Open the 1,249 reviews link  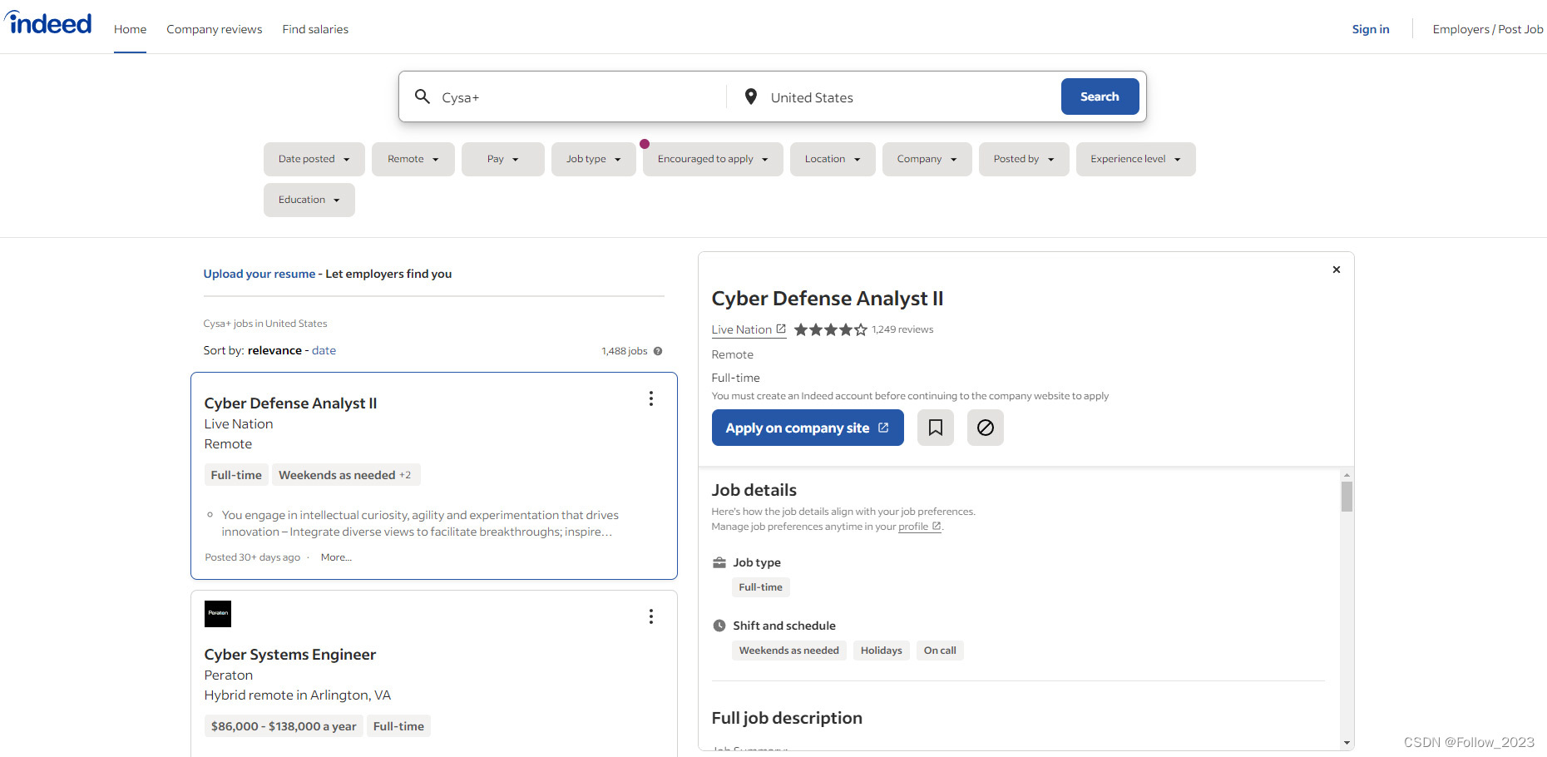[x=902, y=329]
